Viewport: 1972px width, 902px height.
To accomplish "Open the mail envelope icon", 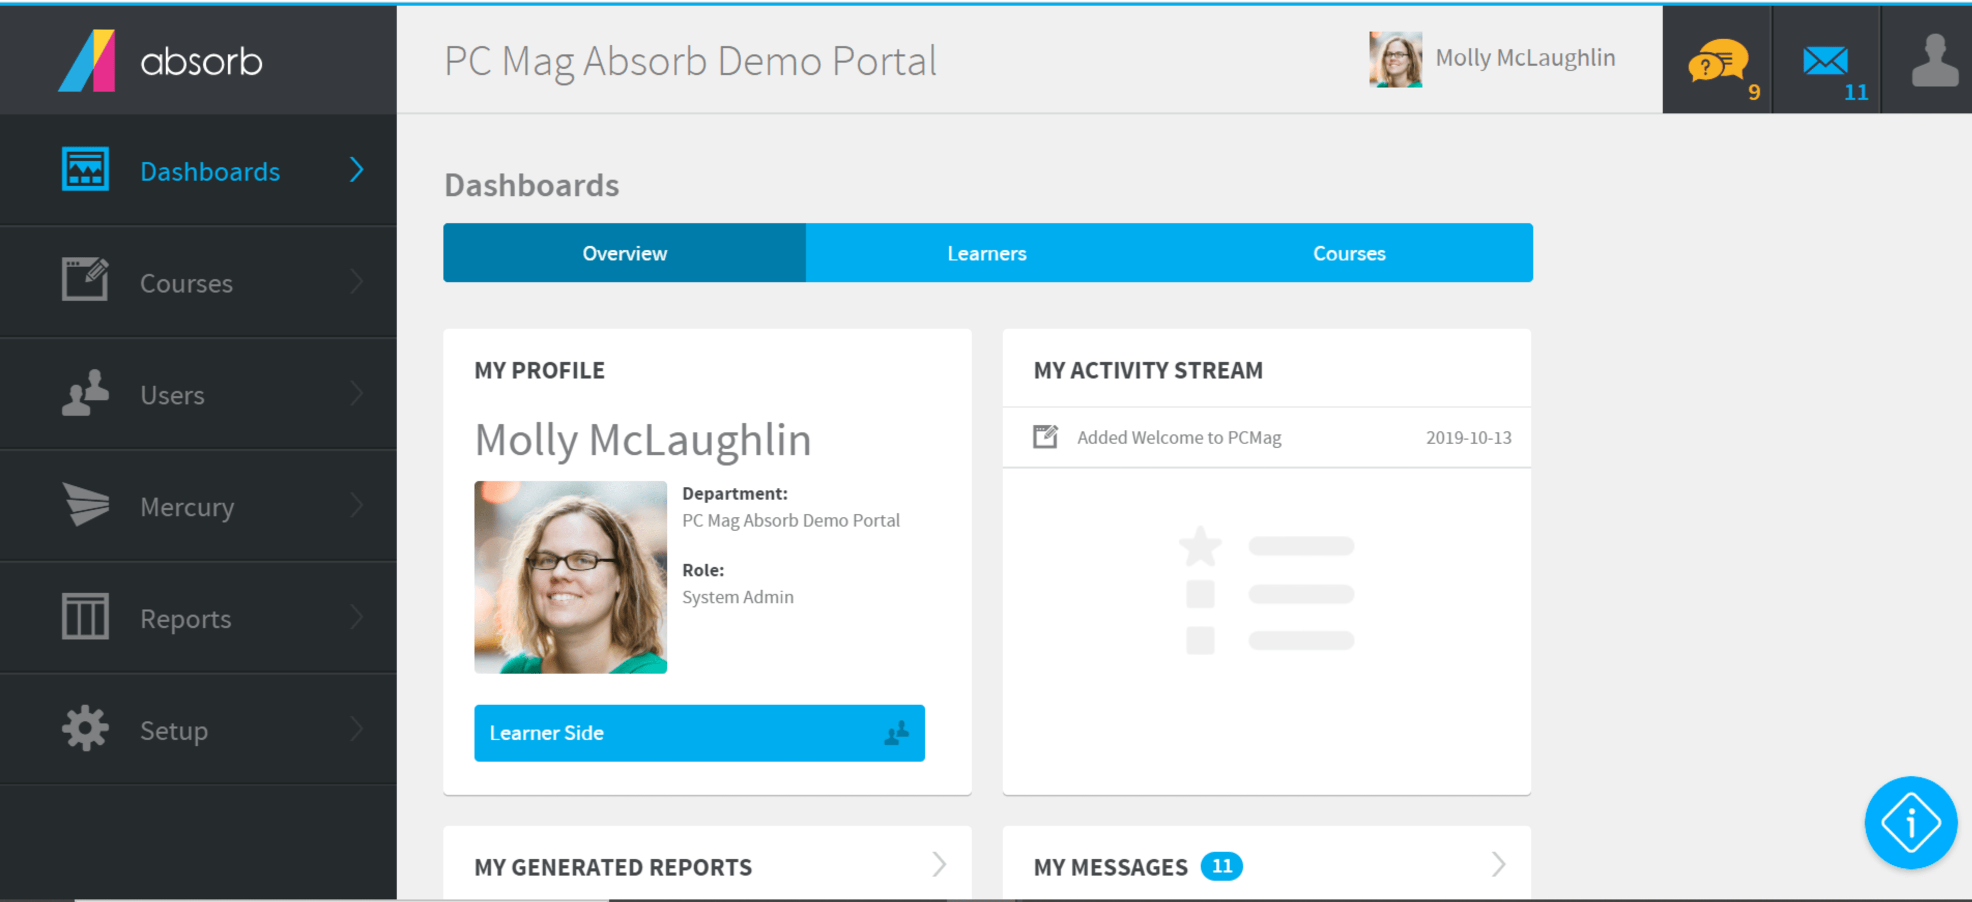I will 1826,61.
